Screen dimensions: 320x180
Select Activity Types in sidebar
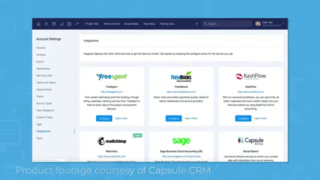click(44, 103)
